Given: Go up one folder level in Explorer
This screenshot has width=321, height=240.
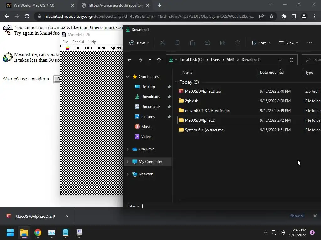Looking at the screenshot, I should point(159,60).
